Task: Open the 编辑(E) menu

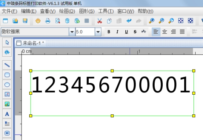Action: pyautogui.click(x=29, y=11)
